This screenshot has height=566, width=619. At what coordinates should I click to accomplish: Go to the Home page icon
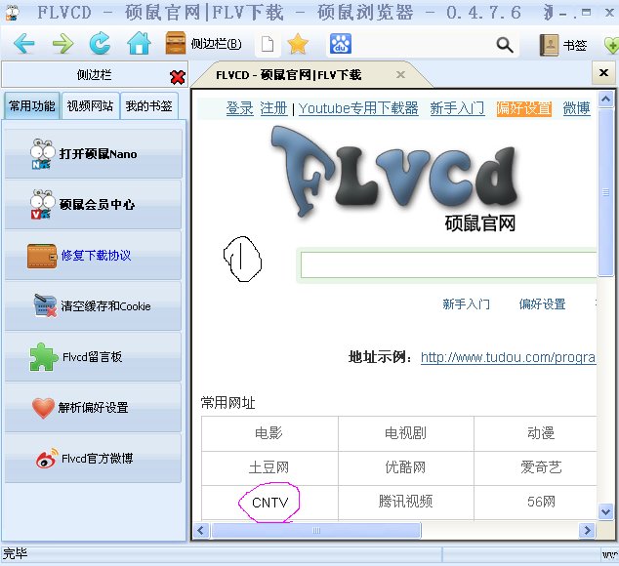click(139, 43)
